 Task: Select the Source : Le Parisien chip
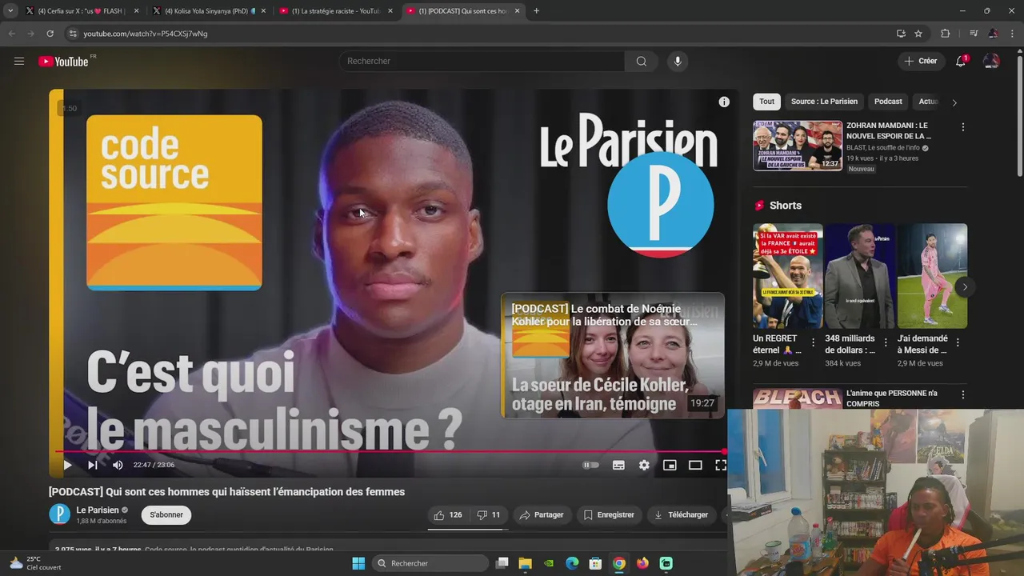click(x=824, y=102)
